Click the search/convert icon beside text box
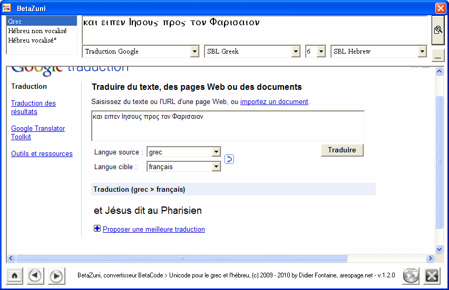Image resolution: width=449 pixels, height=290 pixels. 438,30
